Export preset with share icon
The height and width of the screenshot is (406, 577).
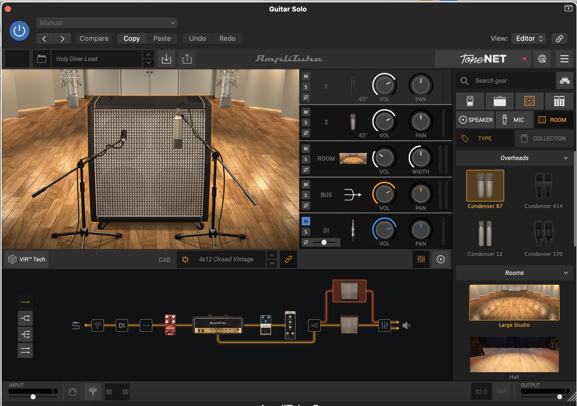pyautogui.click(x=187, y=59)
